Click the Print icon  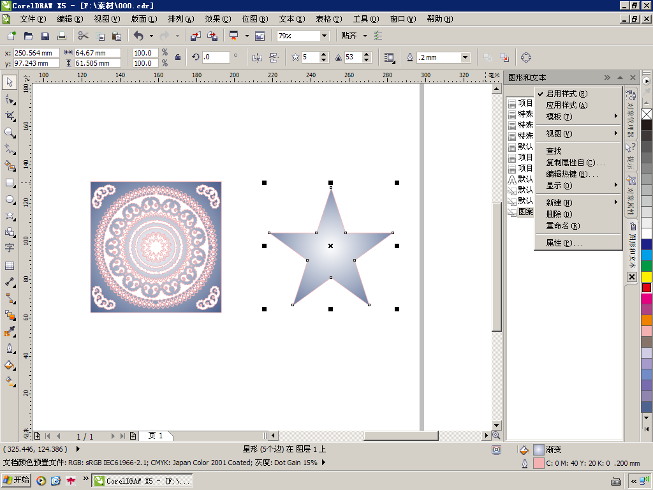62,36
